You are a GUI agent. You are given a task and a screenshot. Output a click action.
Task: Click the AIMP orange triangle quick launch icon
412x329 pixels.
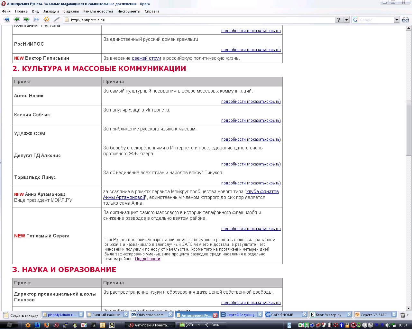coord(28,325)
